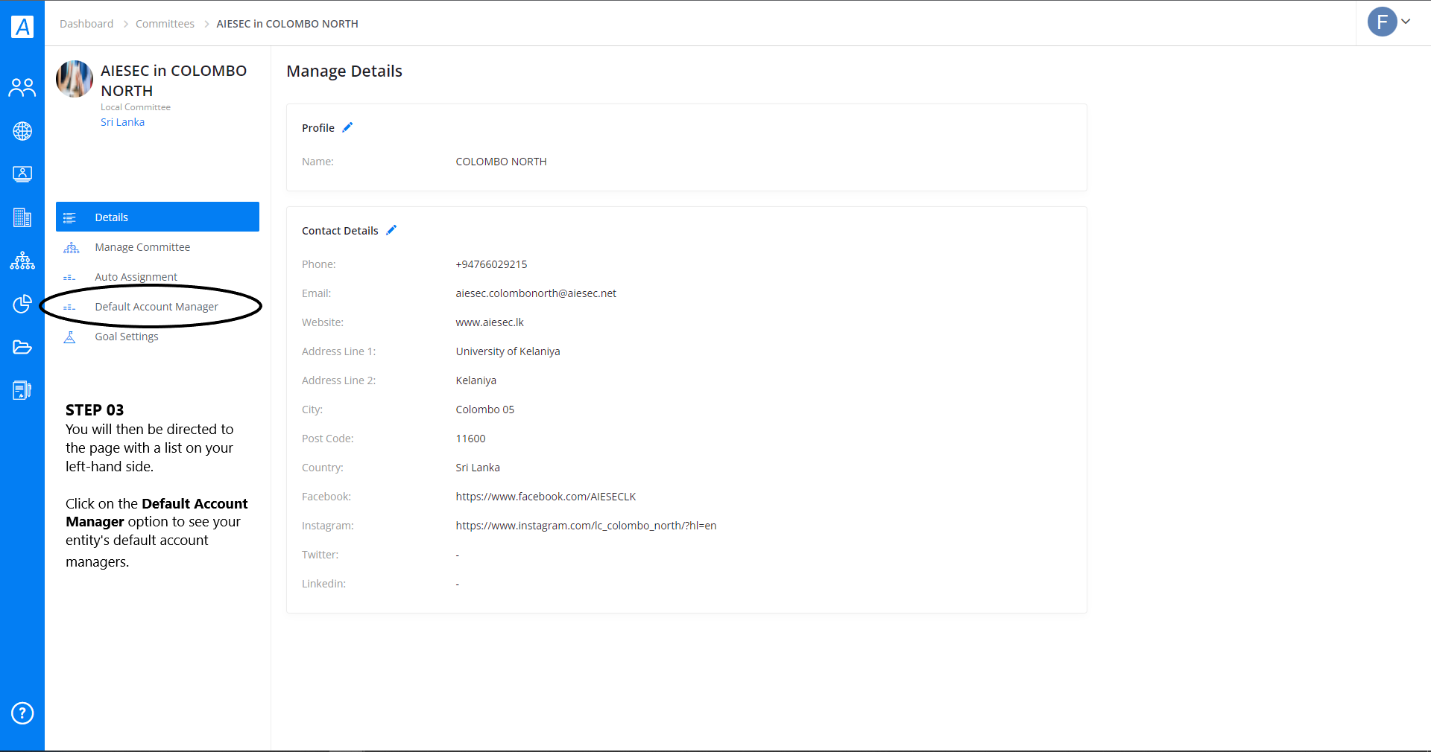Click the city value Colombo 05
The height and width of the screenshot is (752, 1431).
[484, 410]
